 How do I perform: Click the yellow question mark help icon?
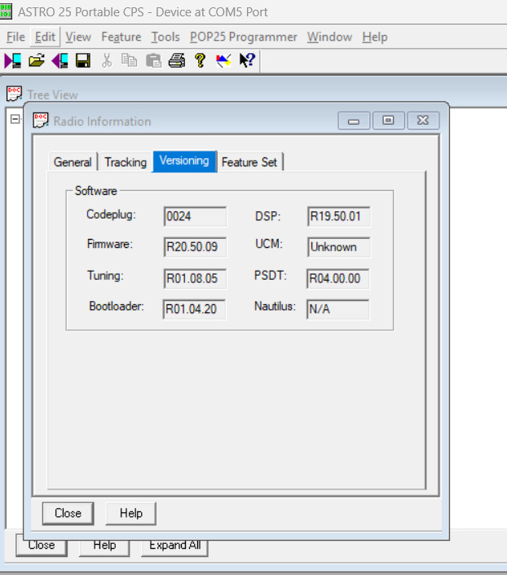(x=200, y=60)
